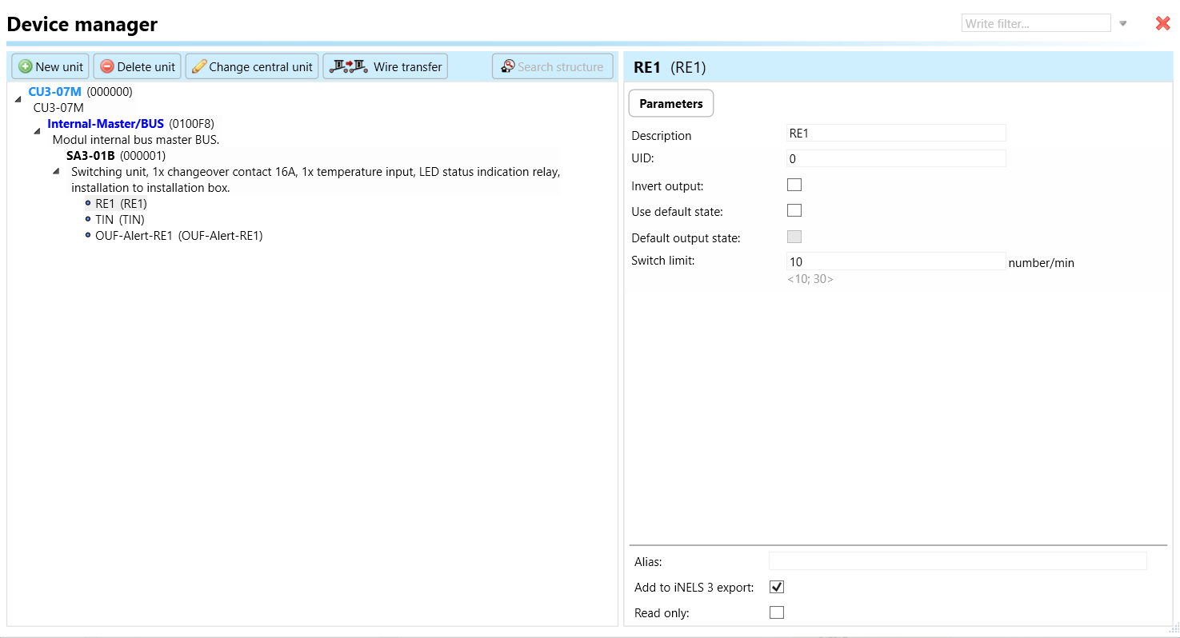Select the OUF-Alert-RE1 tree node
1180x638 pixels.
click(x=178, y=236)
